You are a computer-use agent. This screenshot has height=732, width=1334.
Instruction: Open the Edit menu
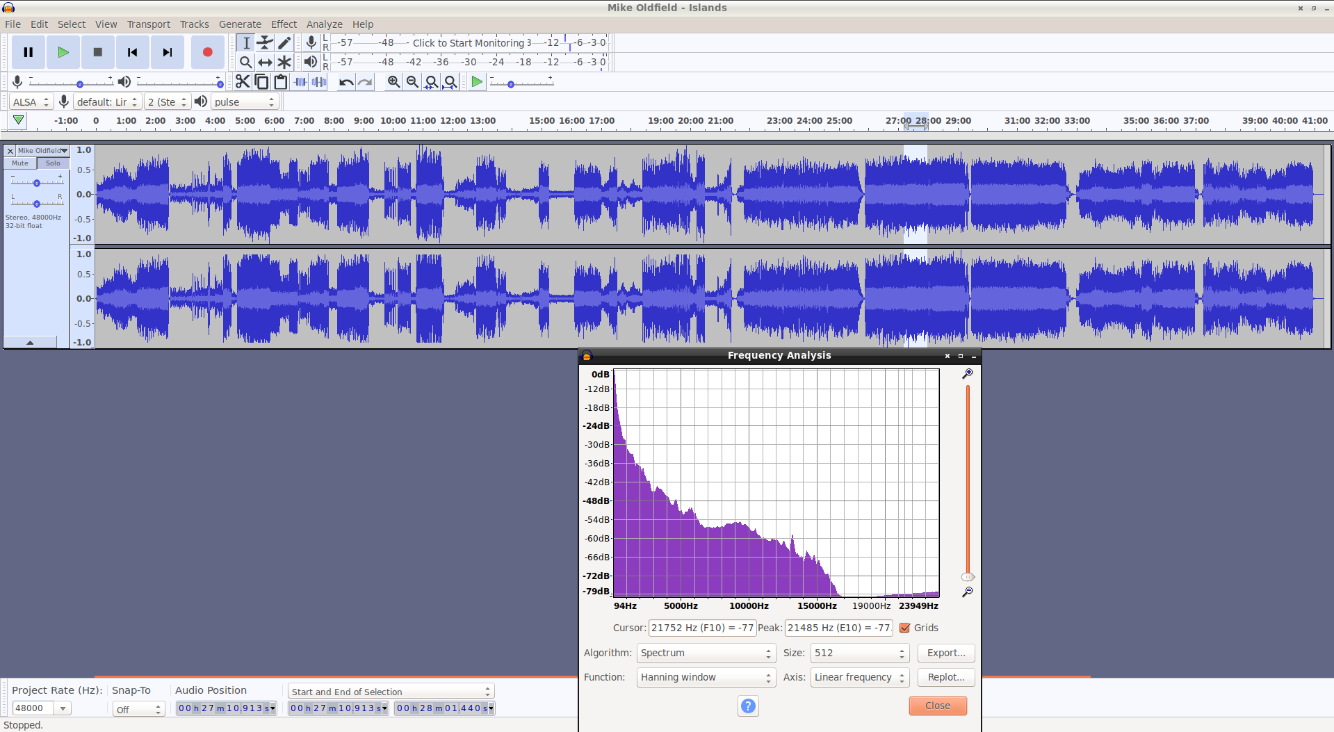point(39,24)
